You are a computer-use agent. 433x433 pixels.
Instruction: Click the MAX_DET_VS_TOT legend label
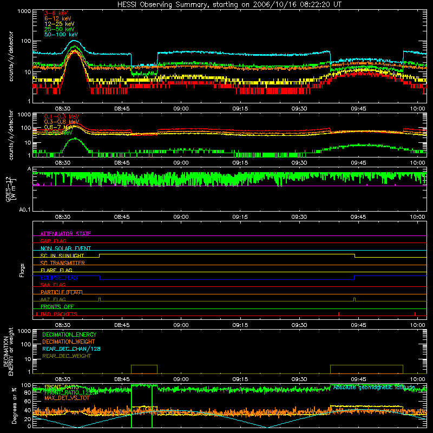click(67, 398)
